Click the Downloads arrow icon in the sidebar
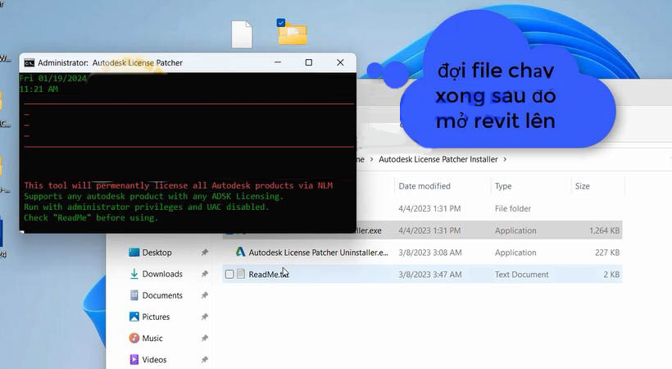672x369 pixels. pyautogui.click(x=134, y=274)
